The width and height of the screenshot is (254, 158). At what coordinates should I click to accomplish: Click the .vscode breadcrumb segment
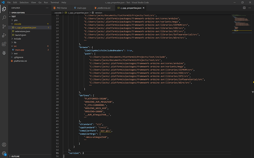pos(58,12)
